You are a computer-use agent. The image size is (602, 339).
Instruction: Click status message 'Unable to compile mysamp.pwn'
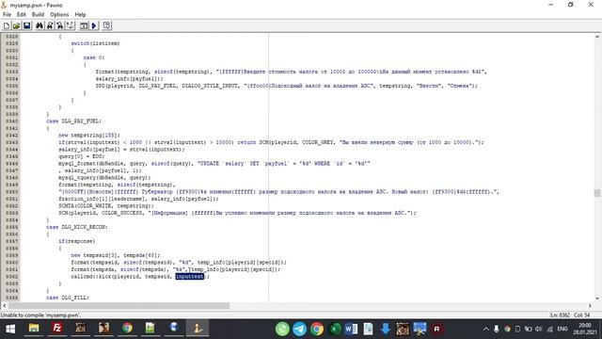(x=40, y=315)
